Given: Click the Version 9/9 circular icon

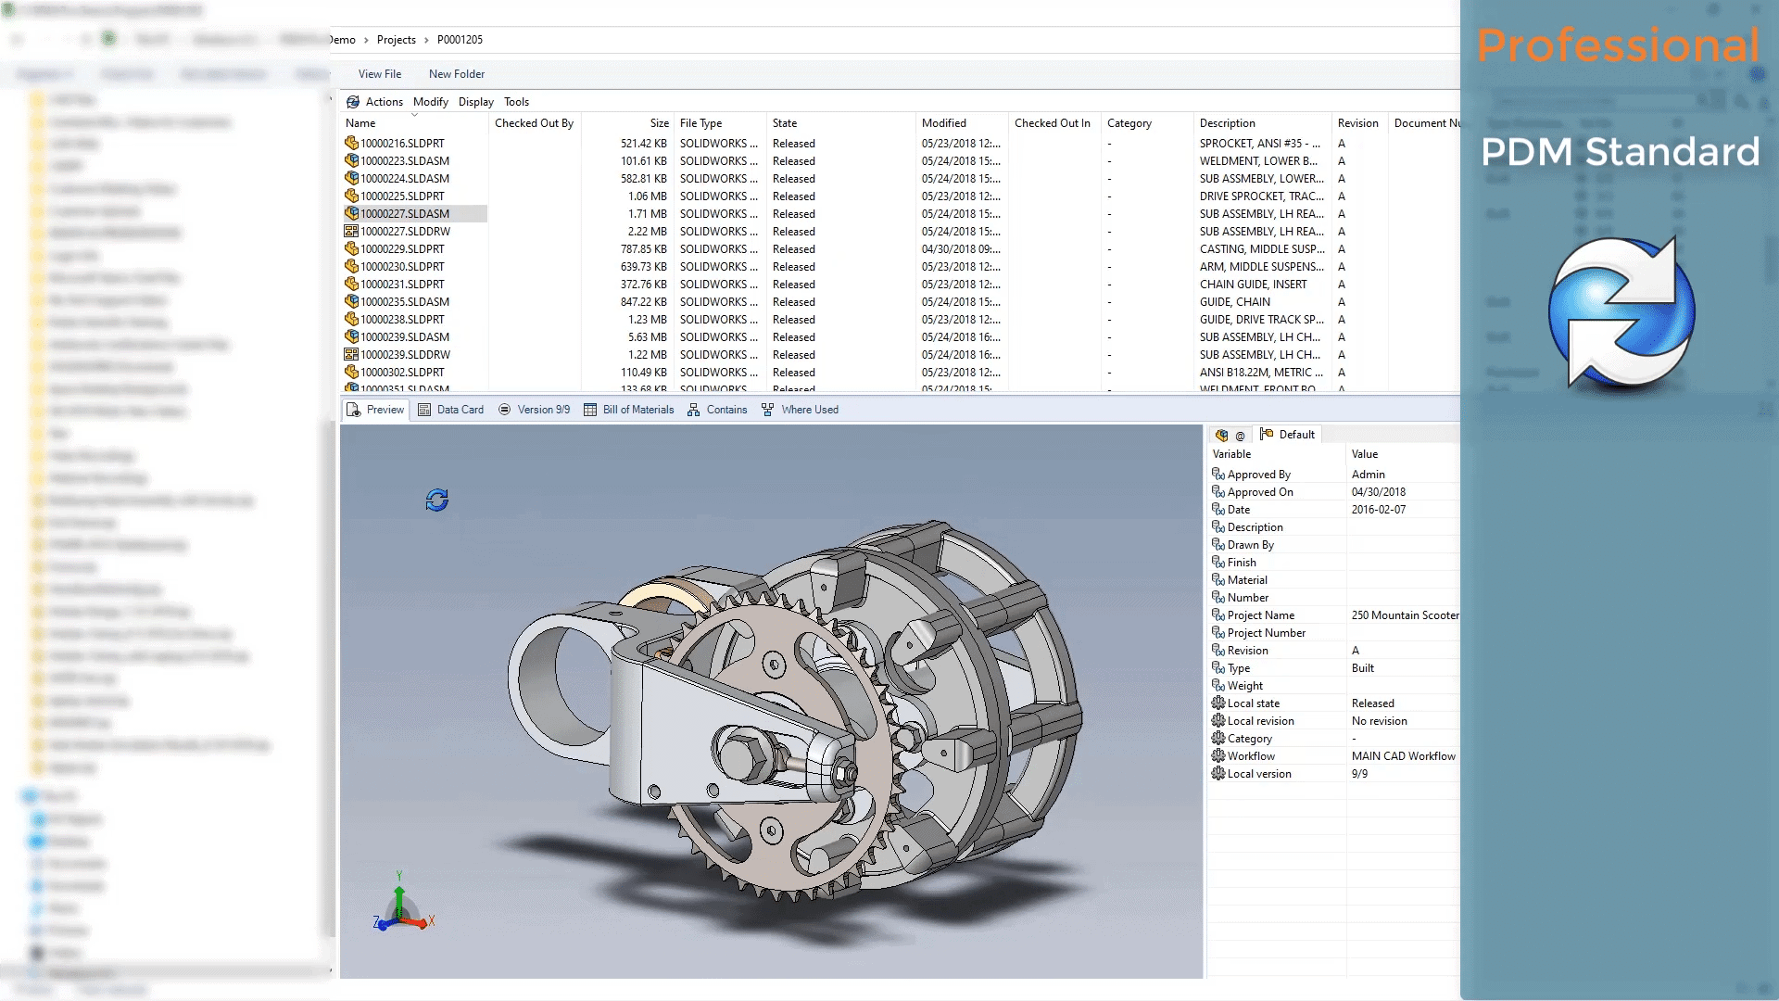Looking at the screenshot, I should click(x=505, y=410).
